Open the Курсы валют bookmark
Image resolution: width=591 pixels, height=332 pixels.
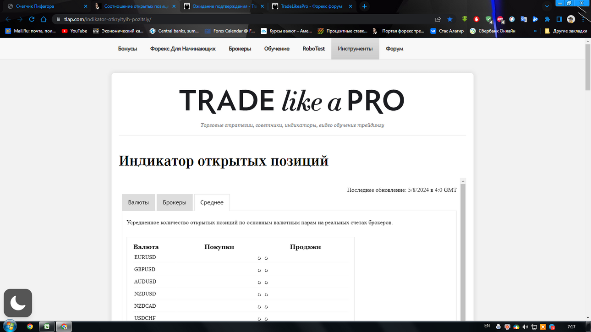click(x=286, y=31)
